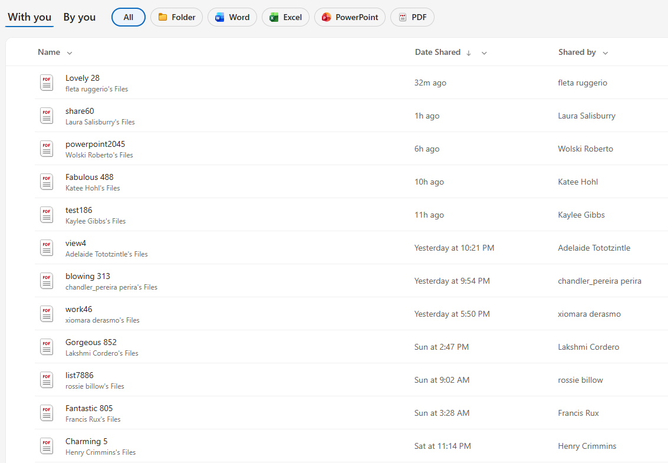
Task: Click the 'Sun at 2:47 PM' date cell
Action: coord(442,347)
